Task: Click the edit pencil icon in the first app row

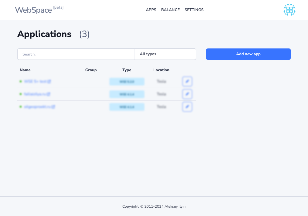Action: [187, 81]
